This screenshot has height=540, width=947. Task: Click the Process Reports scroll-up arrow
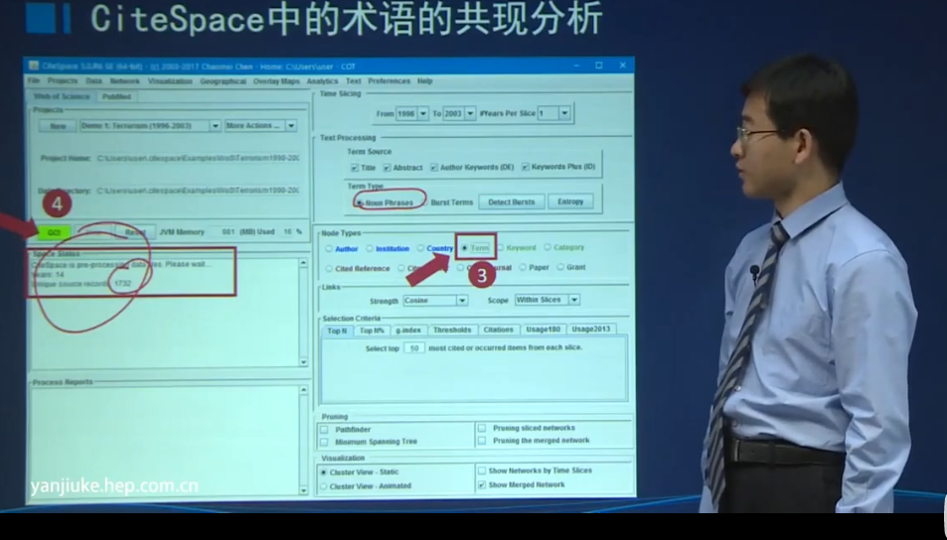tap(303, 390)
